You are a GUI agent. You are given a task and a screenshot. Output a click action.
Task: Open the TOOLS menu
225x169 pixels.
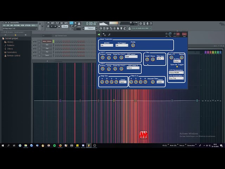tap(33, 25)
